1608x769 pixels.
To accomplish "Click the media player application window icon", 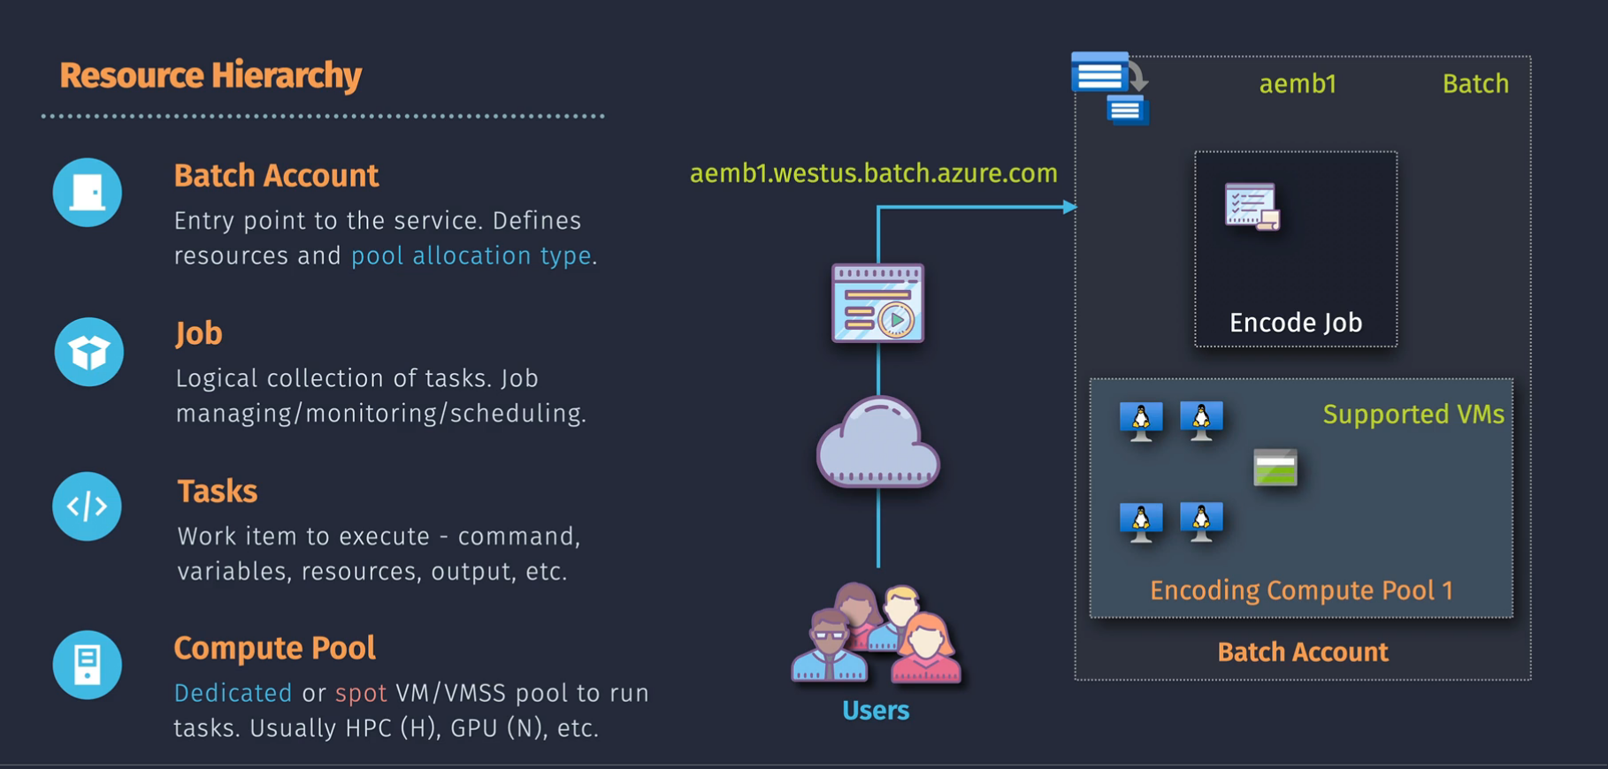I will pyautogui.click(x=877, y=303).
